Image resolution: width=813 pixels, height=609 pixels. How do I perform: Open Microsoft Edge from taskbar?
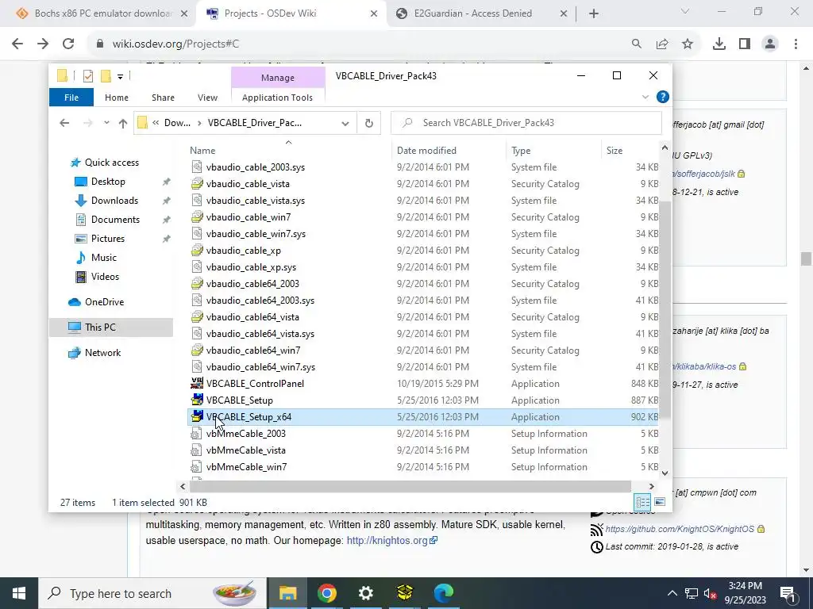click(x=443, y=593)
